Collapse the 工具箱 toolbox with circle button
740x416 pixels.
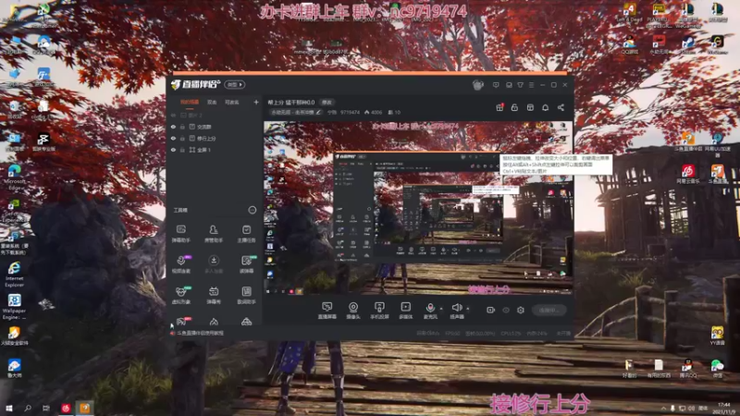(x=252, y=210)
